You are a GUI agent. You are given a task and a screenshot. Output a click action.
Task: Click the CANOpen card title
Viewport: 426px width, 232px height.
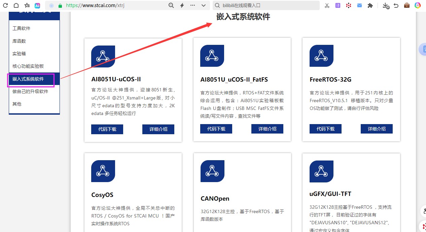(215, 199)
